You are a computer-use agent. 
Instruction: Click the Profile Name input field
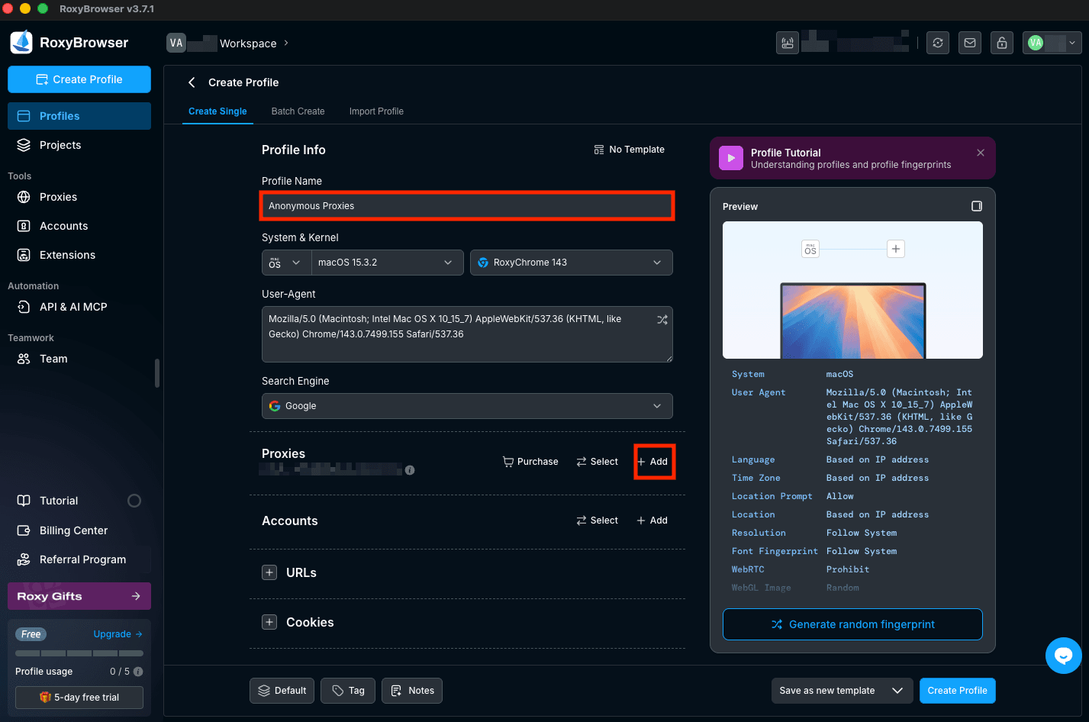coord(466,205)
